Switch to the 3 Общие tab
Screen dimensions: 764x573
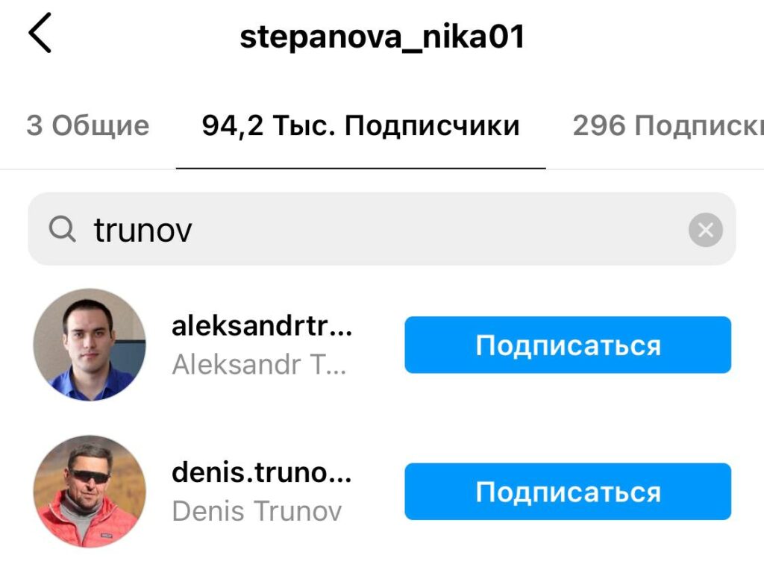click(88, 125)
